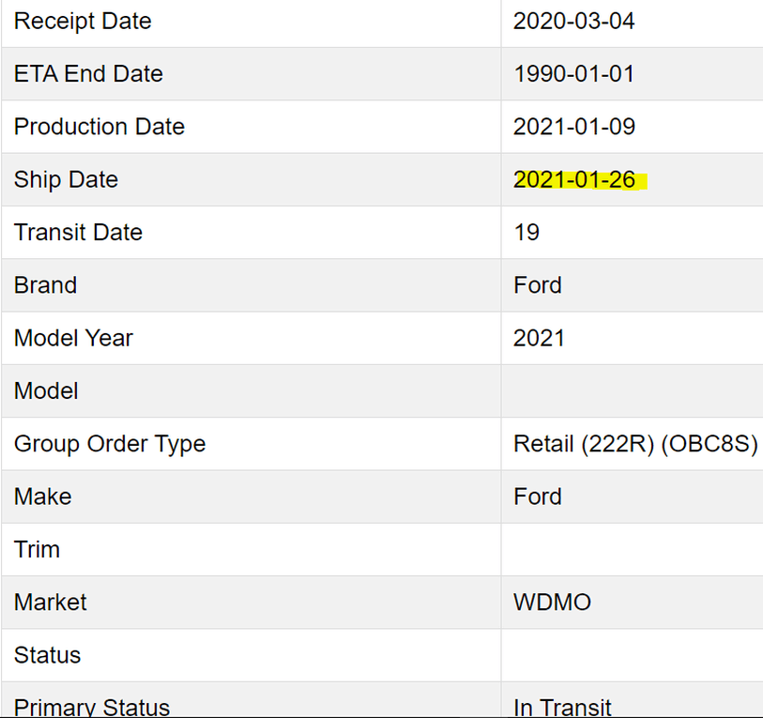Viewport: 763px width, 718px height.
Task: Select the 2021 model year value
Action: pos(539,338)
